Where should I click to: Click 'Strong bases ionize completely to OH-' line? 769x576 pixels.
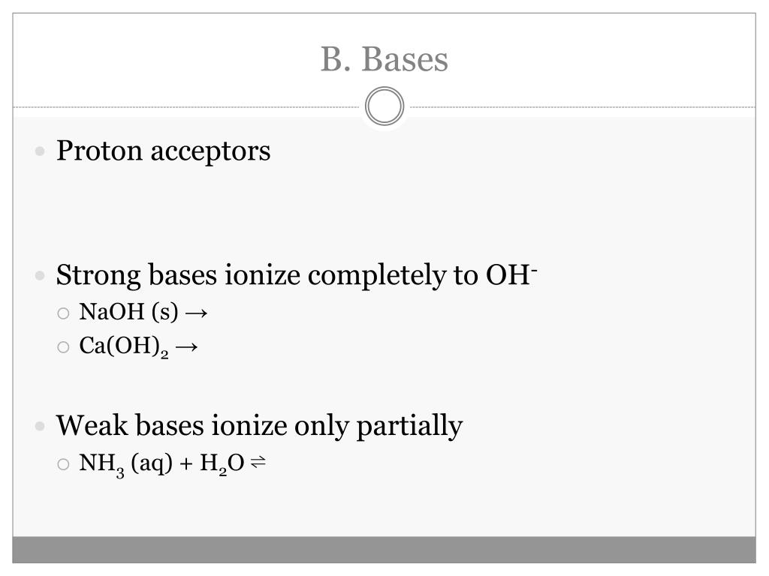coord(297,274)
